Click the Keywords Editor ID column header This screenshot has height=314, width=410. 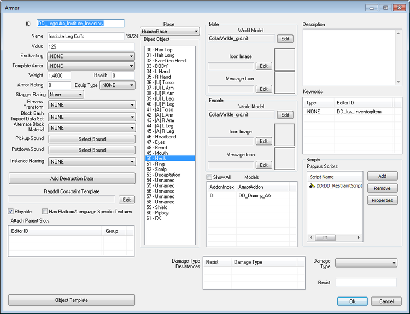point(364,103)
